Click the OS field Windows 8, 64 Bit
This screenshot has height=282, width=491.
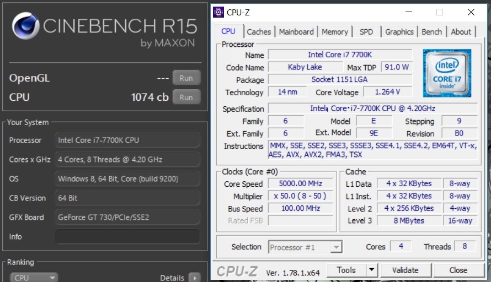click(127, 179)
